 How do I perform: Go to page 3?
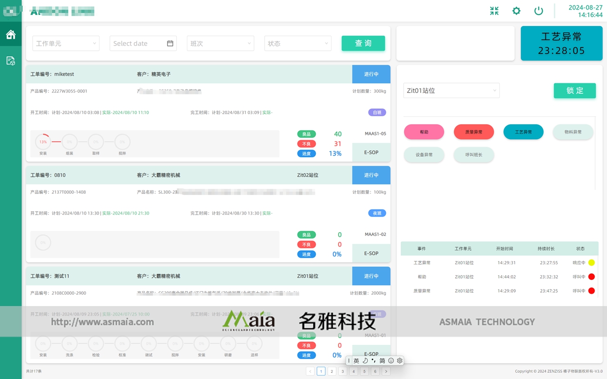click(343, 371)
